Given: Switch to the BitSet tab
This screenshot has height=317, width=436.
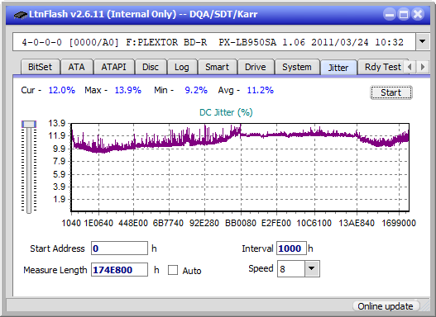Looking at the screenshot, I should [40, 67].
